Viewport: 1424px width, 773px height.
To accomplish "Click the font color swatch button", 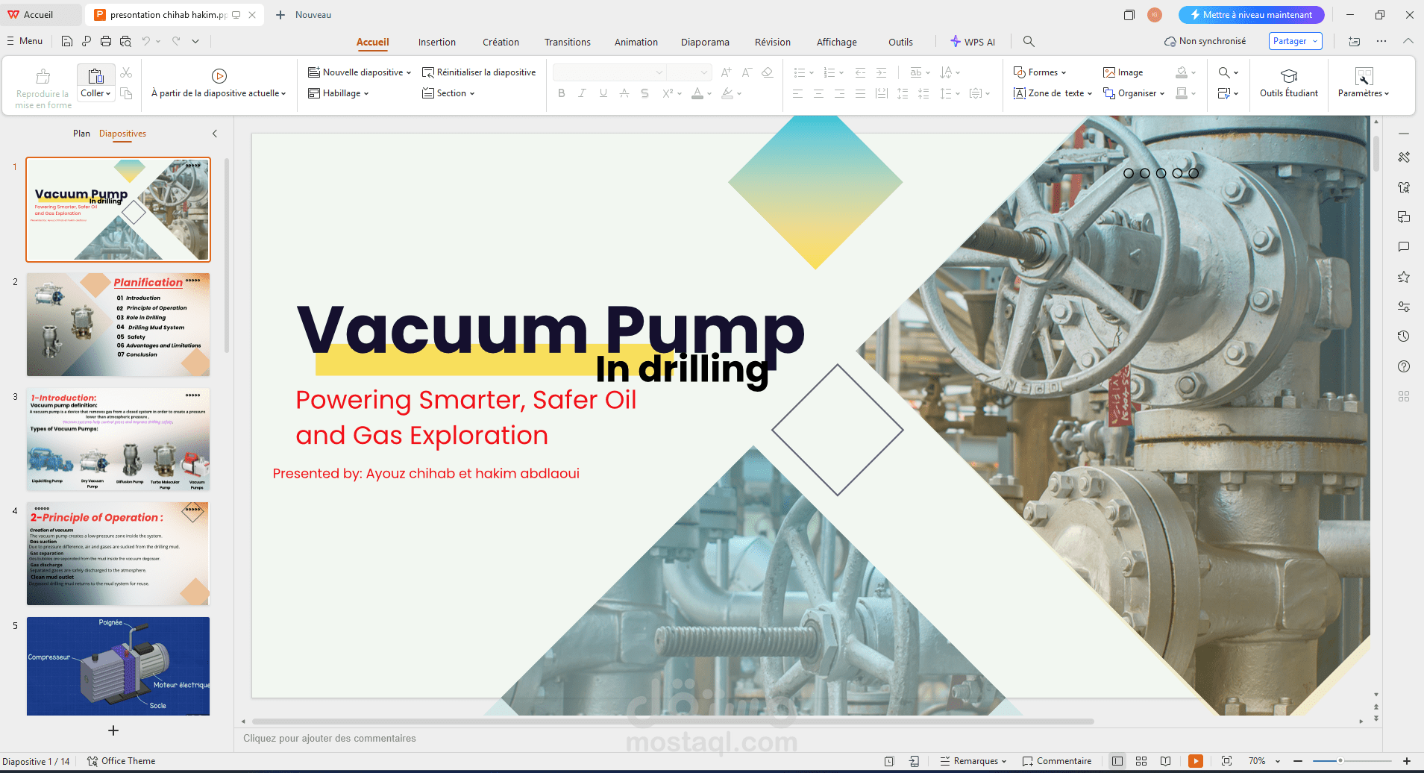I will (x=697, y=93).
